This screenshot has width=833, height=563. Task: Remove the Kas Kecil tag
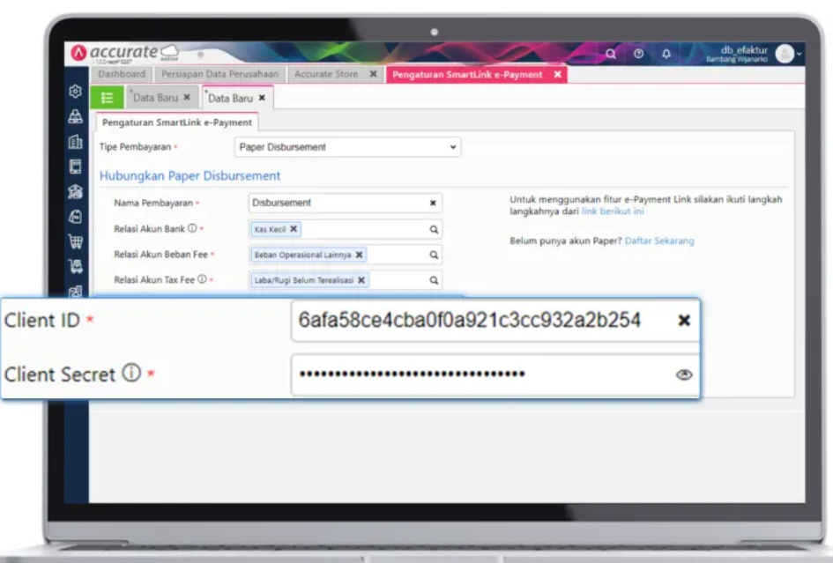294,229
